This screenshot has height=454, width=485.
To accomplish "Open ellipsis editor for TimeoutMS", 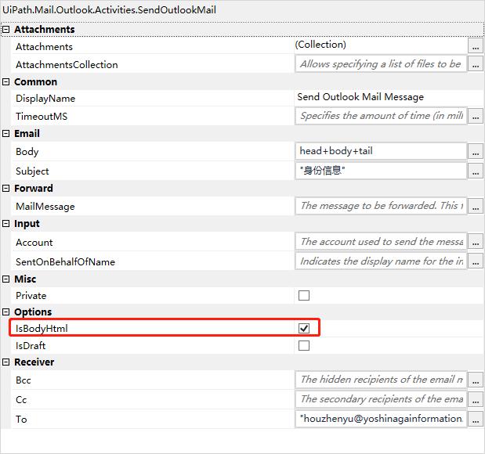I will (476, 116).
